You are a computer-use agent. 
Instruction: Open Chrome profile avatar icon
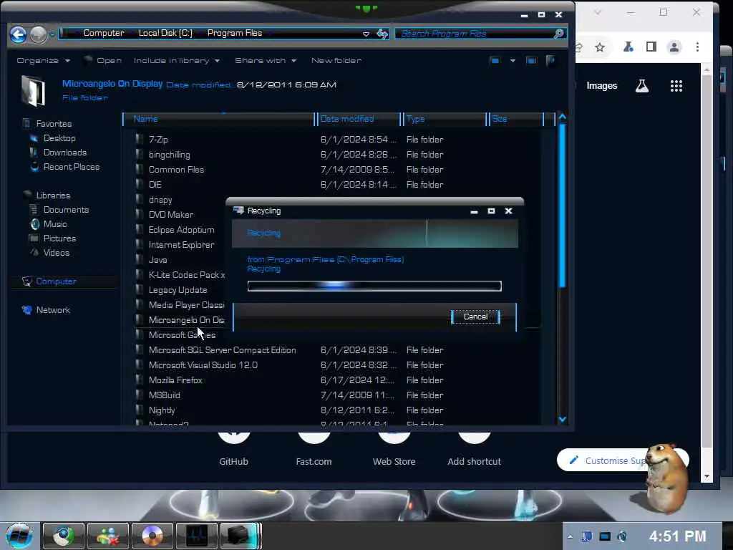coord(674,47)
